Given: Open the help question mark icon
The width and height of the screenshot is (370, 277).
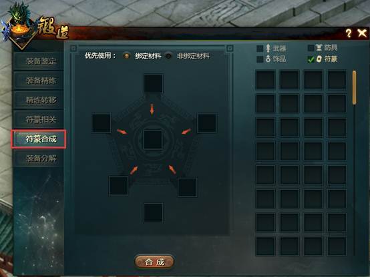Looking at the screenshot, I should pos(349,33).
